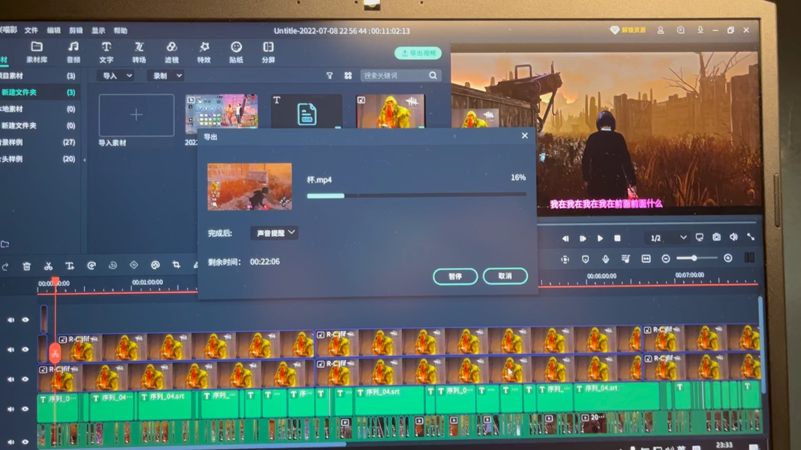Open the 录制 record dropdown

pyautogui.click(x=166, y=76)
